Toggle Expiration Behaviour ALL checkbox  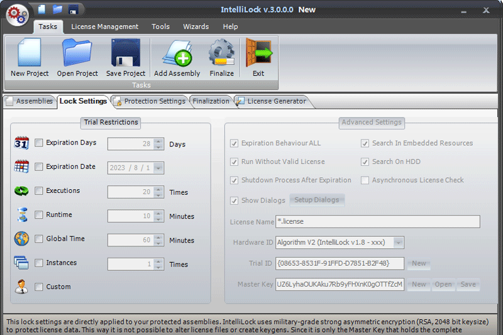tap(234, 143)
